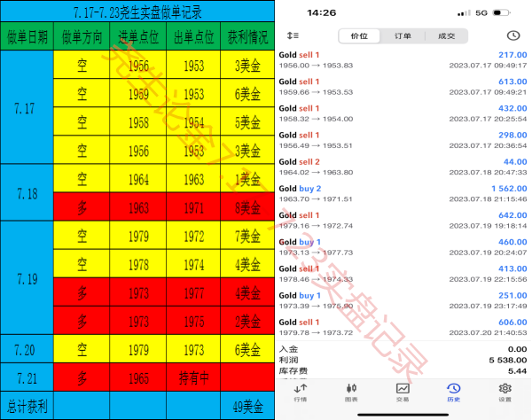The image size is (532, 420).
Task: Select the 1965 entry cell in the 7.21 row
Action: 138,377
